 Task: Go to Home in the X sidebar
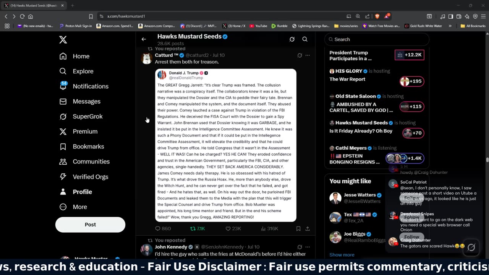[74, 56]
